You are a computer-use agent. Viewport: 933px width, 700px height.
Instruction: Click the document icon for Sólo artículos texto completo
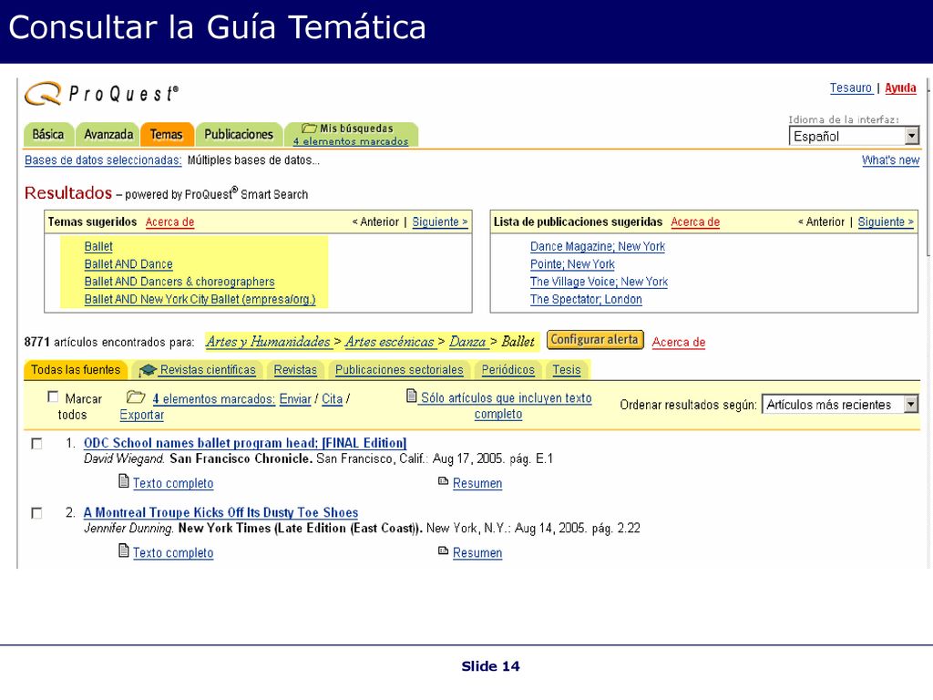pyautogui.click(x=411, y=396)
